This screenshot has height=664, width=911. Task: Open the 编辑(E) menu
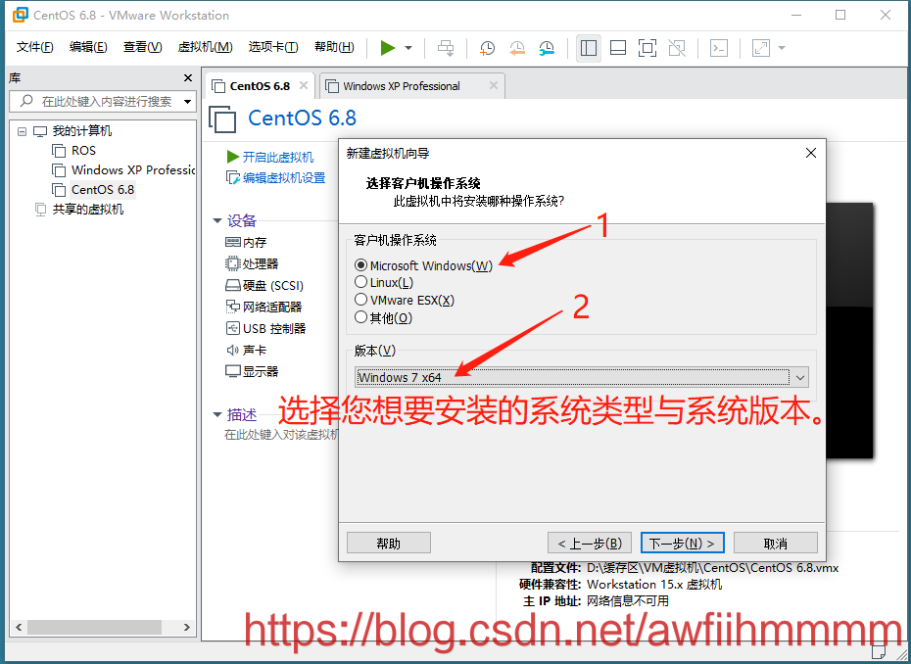(88, 48)
